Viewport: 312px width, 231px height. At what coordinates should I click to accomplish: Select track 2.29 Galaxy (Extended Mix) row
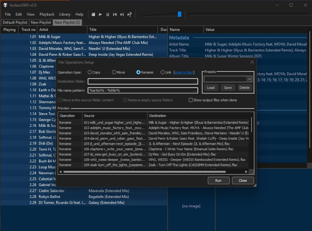tap(84, 203)
